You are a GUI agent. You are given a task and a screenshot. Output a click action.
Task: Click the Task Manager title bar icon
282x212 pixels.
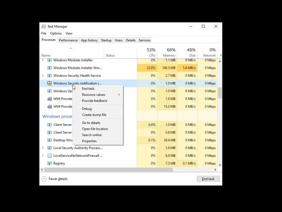click(x=44, y=26)
